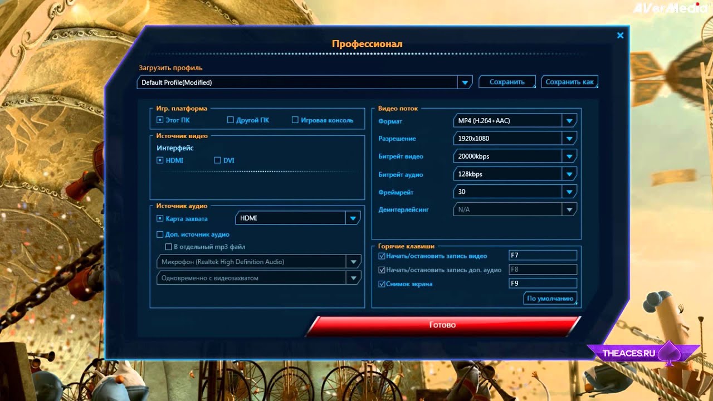Click the F8 hotkey field
This screenshot has width=713, height=401.
pos(543,269)
